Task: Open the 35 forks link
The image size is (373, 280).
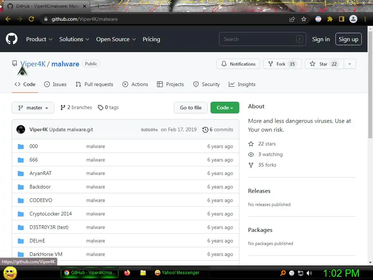Action: pyautogui.click(x=262, y=165)
